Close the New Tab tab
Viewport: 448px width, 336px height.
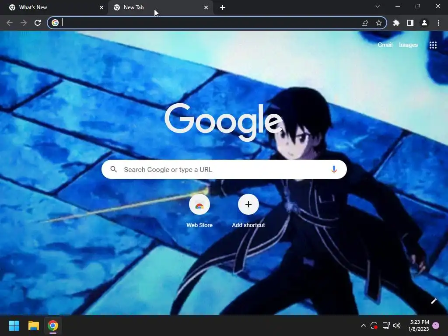click(206, 7)
